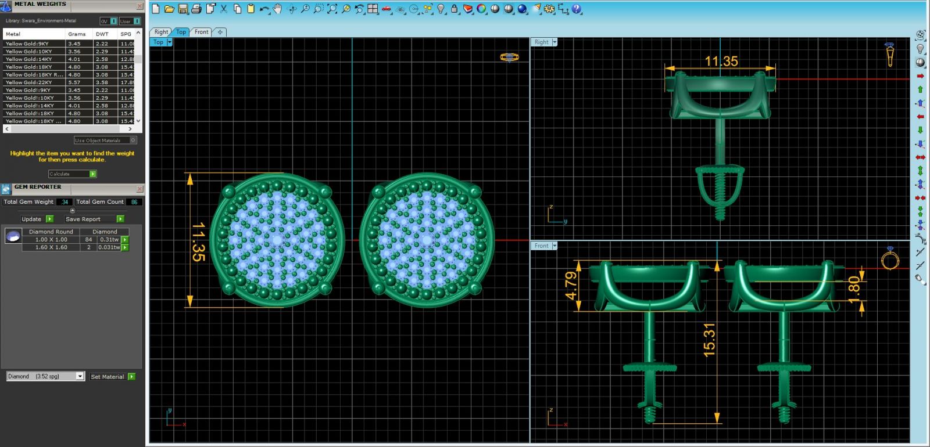The image size is (930, 447).
Task: Open the four-viewport layout tool
Action: coord(373,9)
